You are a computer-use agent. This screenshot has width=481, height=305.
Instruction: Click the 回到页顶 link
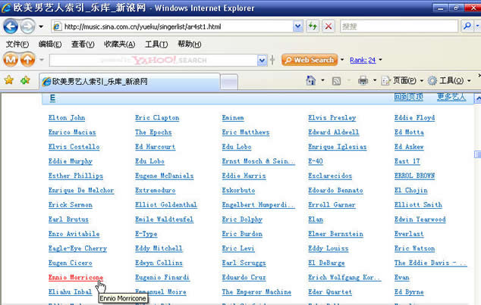pos(409,97)
